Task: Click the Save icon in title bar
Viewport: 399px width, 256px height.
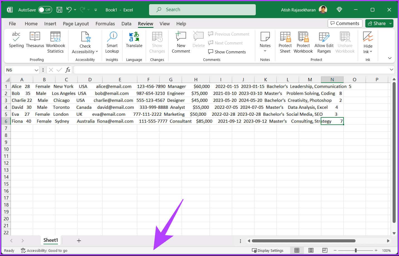Action: coord(59,10)
